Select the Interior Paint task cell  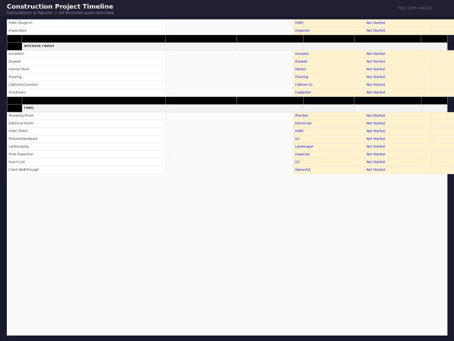[86, 69]
